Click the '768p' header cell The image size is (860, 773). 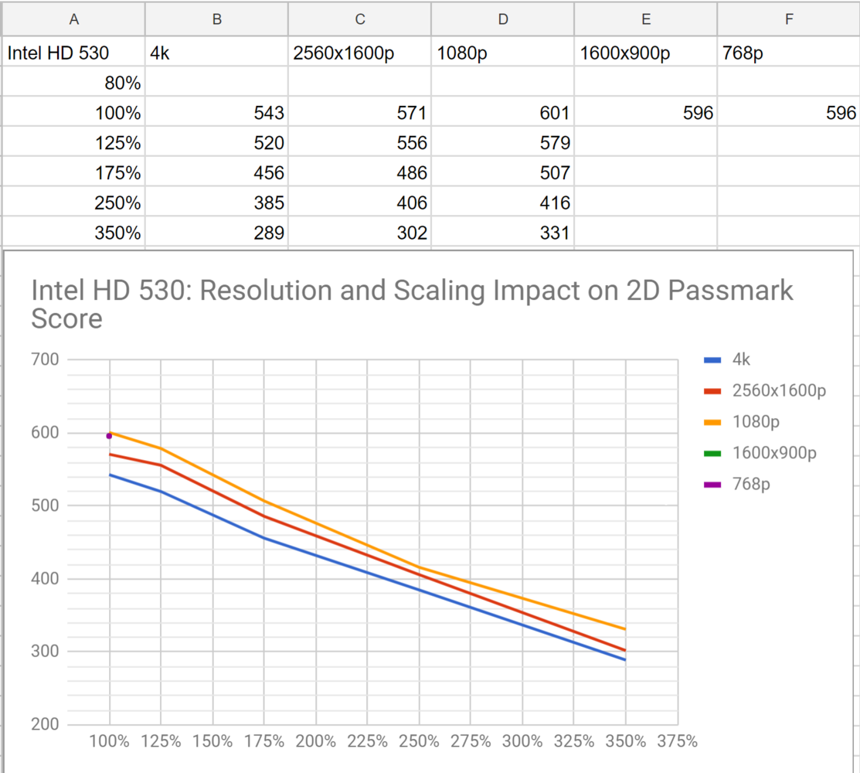(789, 52)
